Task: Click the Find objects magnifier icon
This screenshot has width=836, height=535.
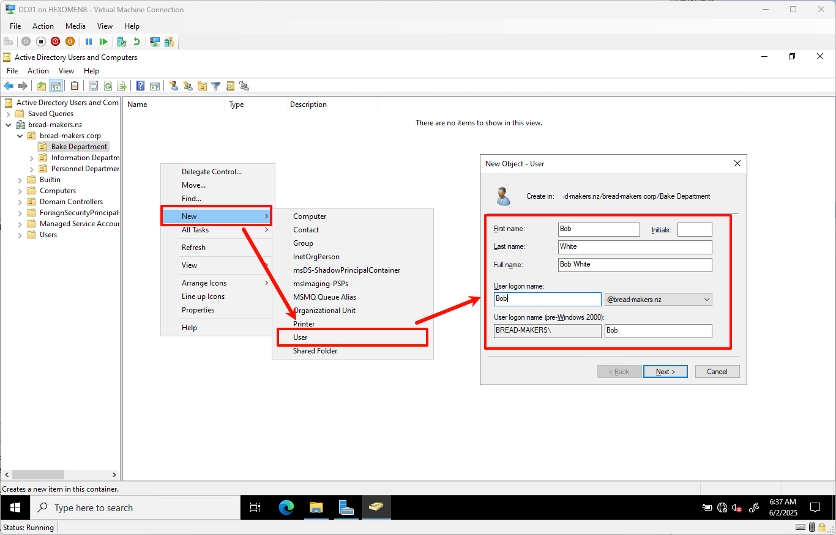Action: coord(230,86)
